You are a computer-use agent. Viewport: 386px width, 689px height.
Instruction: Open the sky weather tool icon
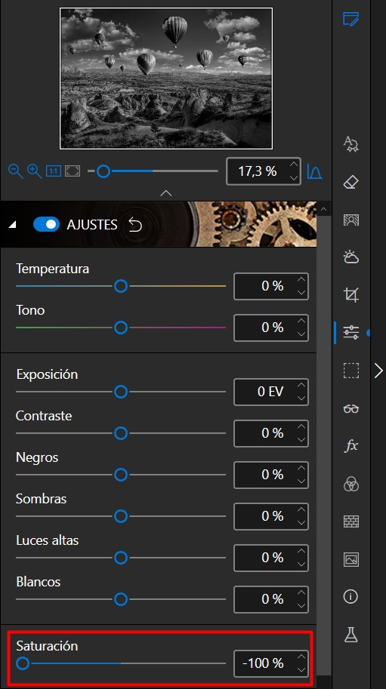pyautogui.click(x=350, y=257)
